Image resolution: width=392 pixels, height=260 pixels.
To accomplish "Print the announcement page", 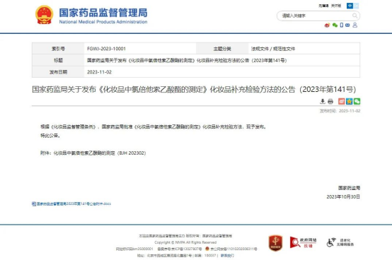I will pyautogui.click(x=330, y=101).
